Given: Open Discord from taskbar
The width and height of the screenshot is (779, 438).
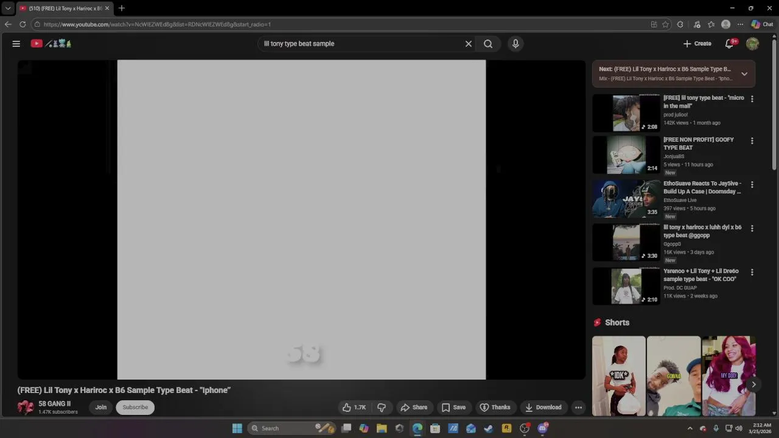Looking at the screenshot, I should coord(542,428).
